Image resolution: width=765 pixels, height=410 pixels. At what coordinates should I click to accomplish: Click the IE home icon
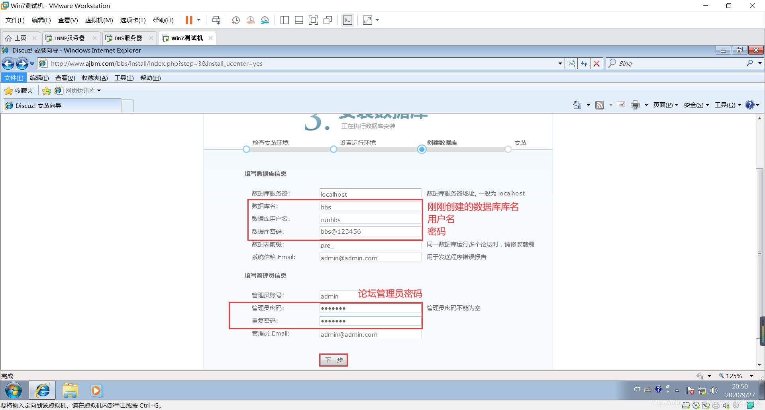(577, 105)
